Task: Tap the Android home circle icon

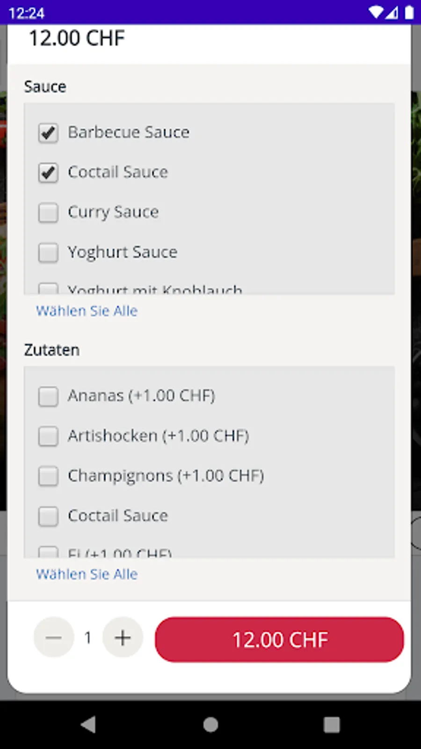Action: pos(210,724)
